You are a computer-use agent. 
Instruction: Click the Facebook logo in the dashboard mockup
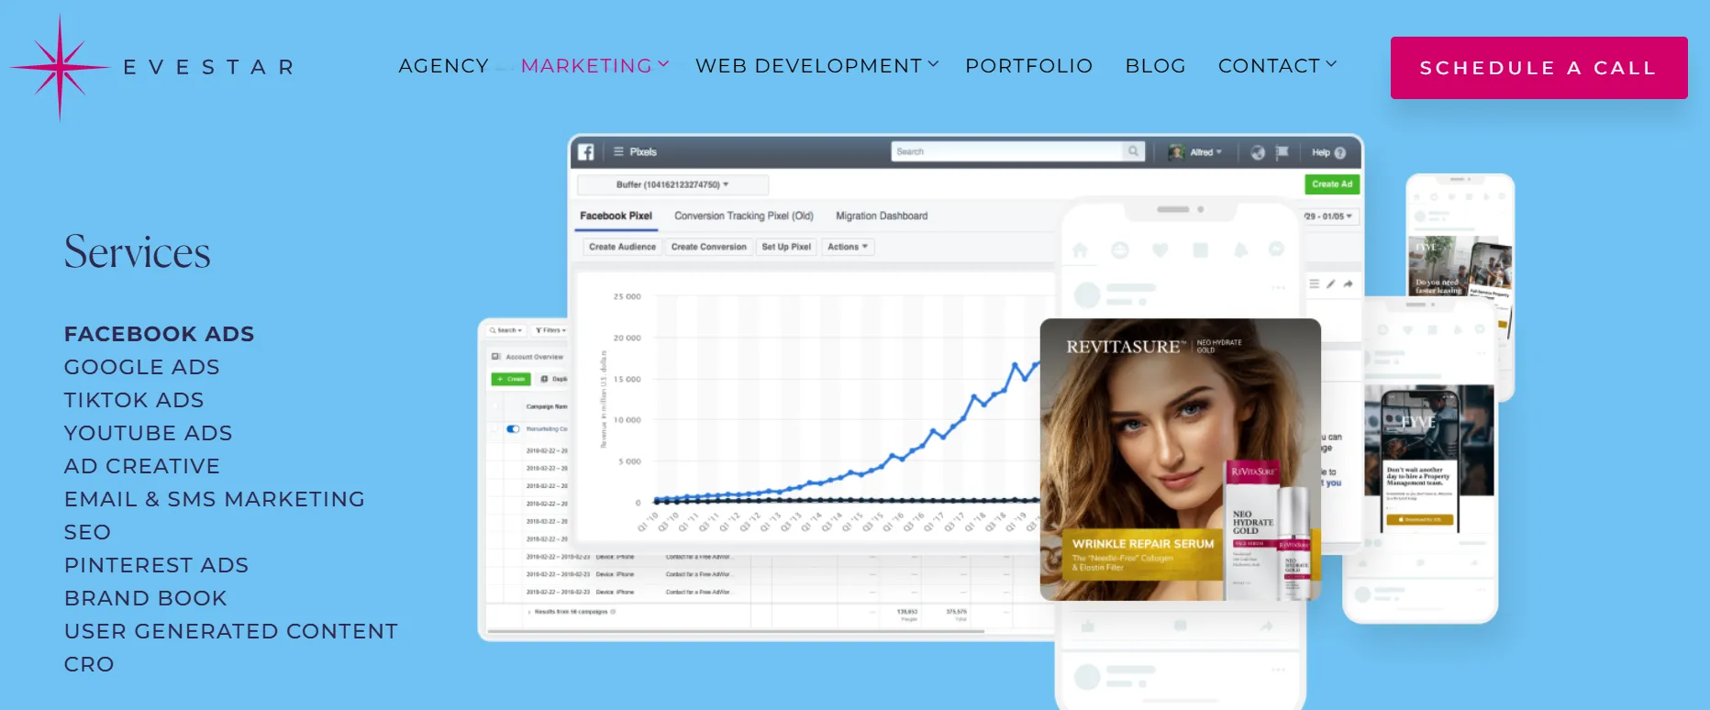tap(586, 152)
